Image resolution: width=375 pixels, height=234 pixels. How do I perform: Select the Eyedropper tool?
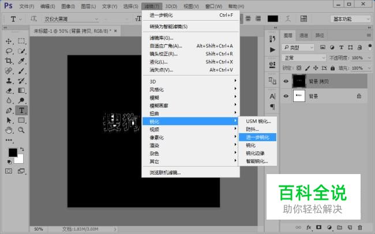point(21,61)
